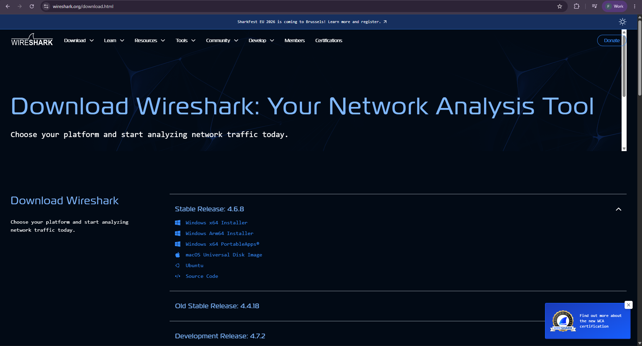Expand the Download nav menu
642x346 pixels.
(x=79, y=40)
